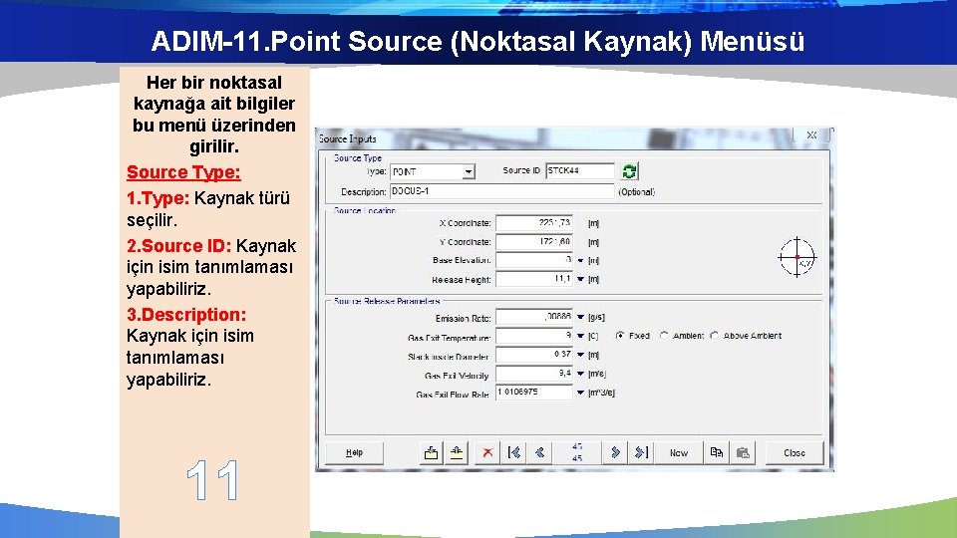Click the Description text field
The width and height of the screenshot is (957, 538).
(x=501, y=191)
